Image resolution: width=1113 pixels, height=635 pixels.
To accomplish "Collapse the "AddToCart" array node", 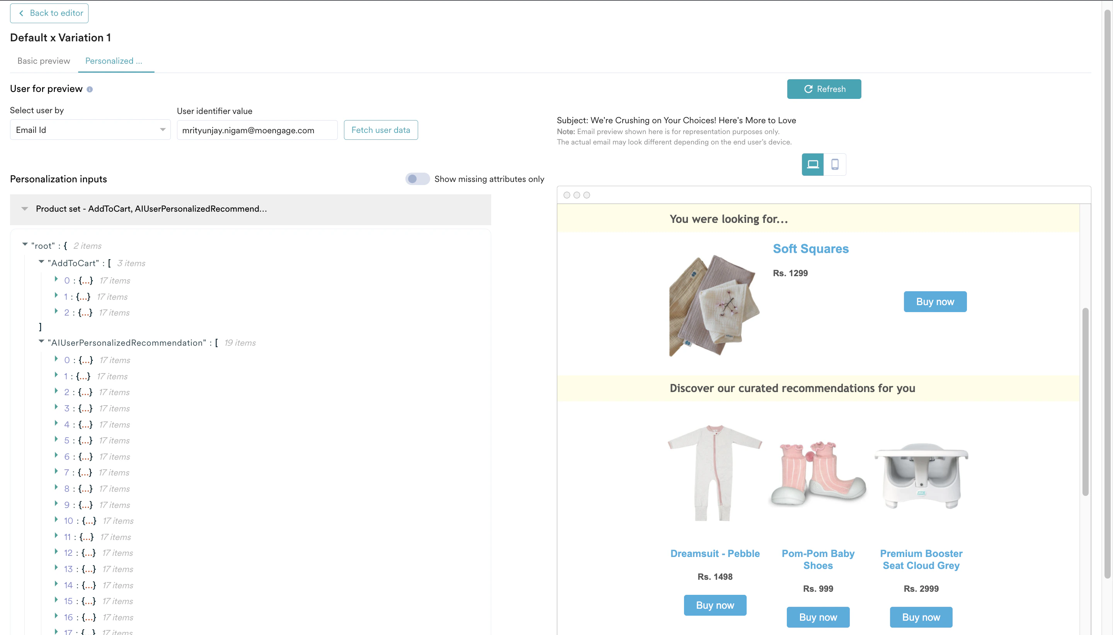I will pos(41,262).
